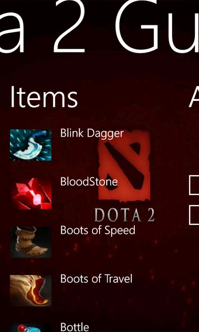Image resolution: width=199 pixels, height=332 pixels.
Task: Tap the red BloodStone gem icon
Action: point(31,193)
